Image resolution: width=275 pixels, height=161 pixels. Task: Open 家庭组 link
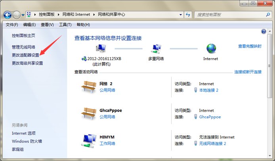(17, 149)
